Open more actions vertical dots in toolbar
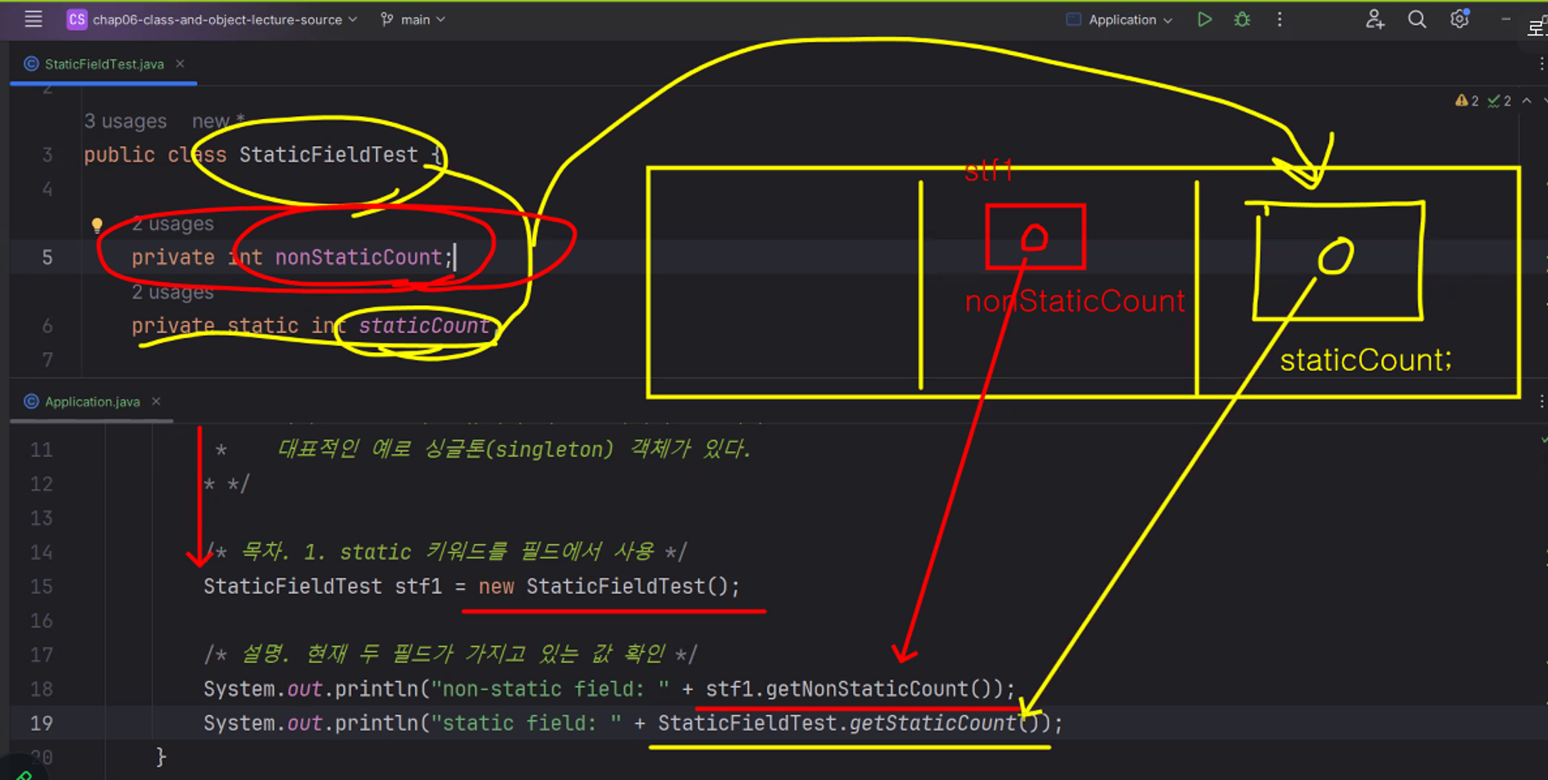1548x780 pixels. tap(1279, 19)
